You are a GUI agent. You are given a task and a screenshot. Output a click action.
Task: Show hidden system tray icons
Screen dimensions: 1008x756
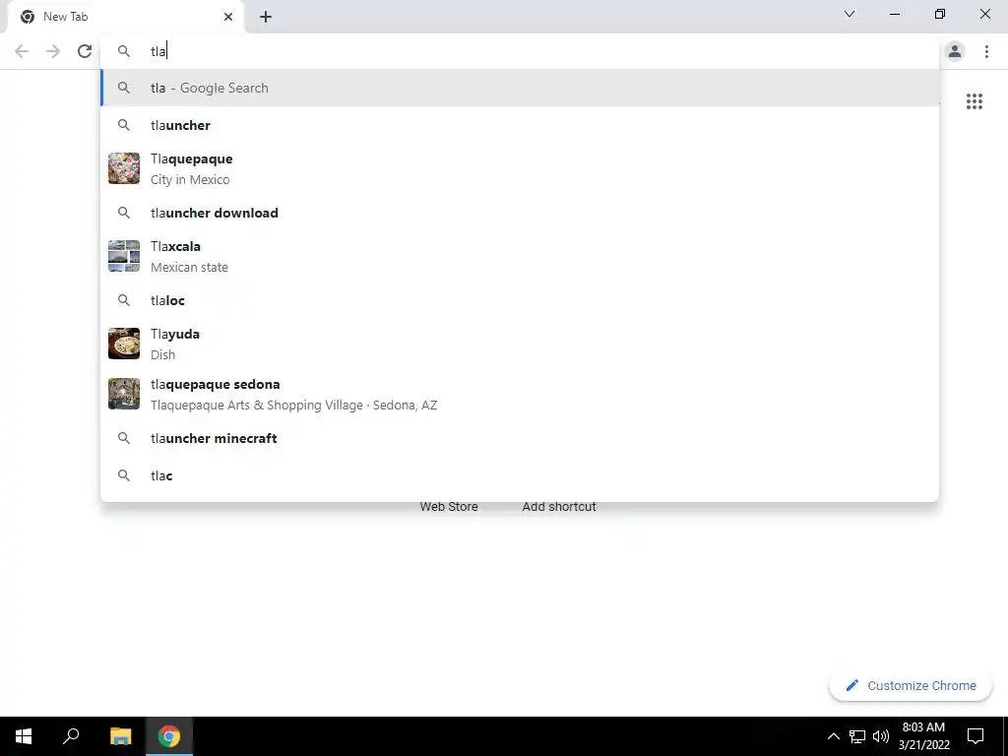pyautogui.click(x=833, y=736)
